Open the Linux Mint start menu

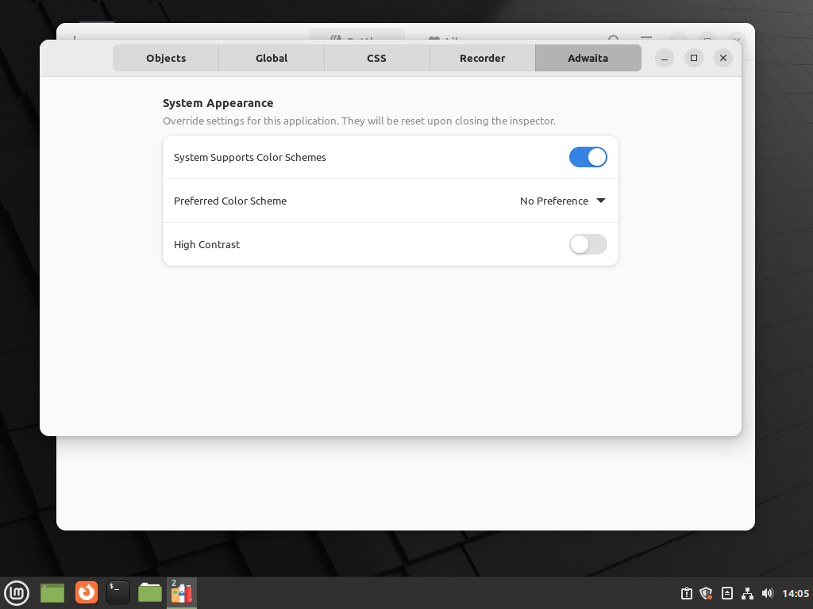click(x=17, y=593)
